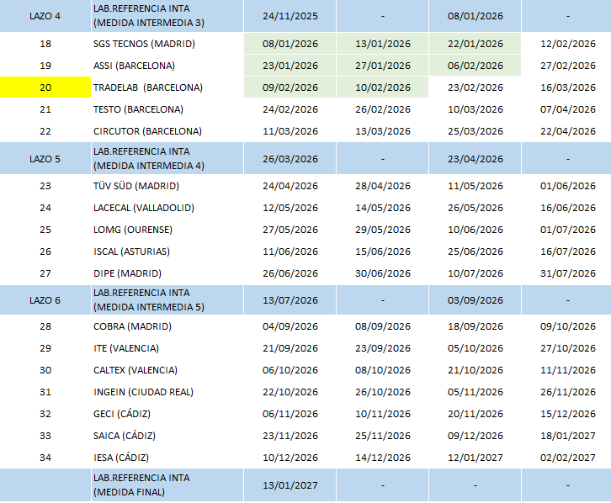Click the 02/02/2027 date cell
611x503 pixels.
coord(568,458)
